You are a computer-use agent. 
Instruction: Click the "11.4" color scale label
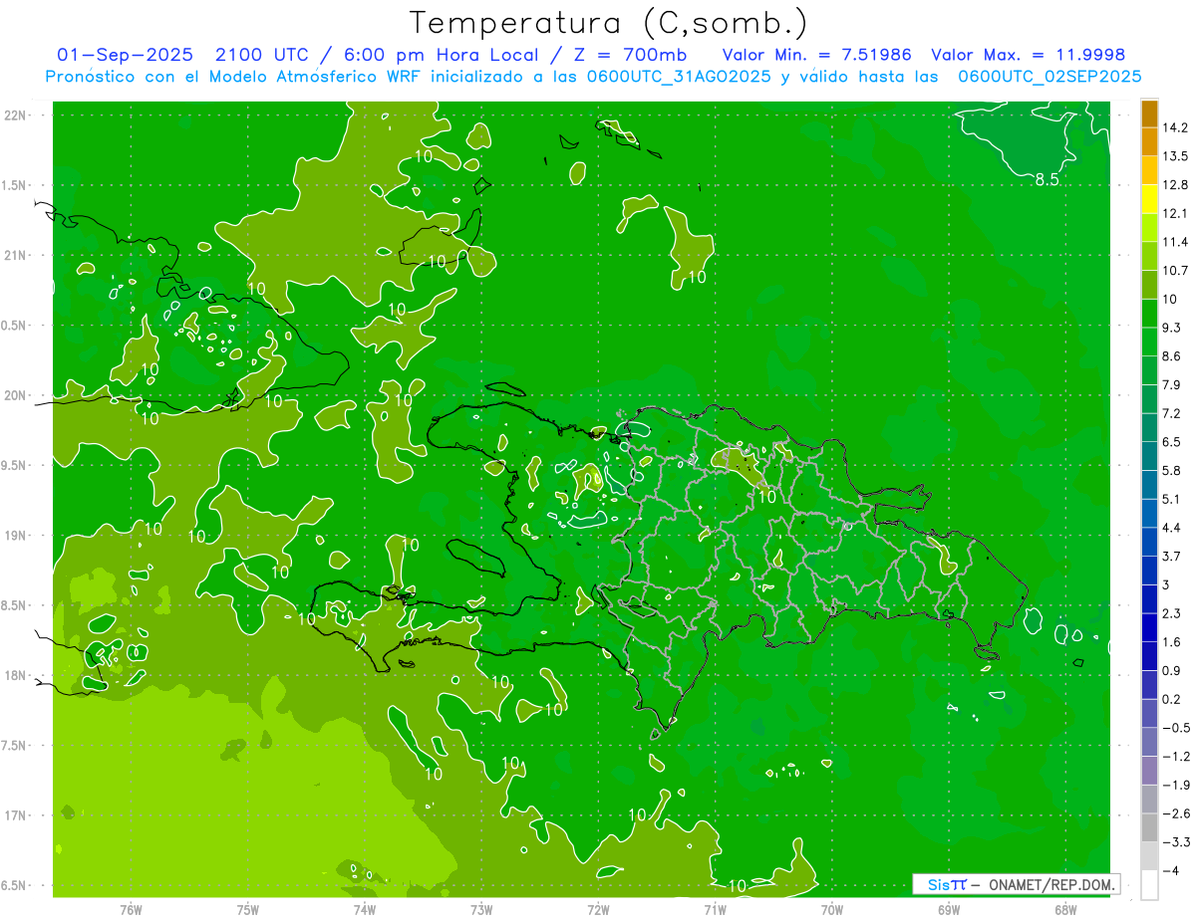pyautogui.click(x=1176, y=242)
